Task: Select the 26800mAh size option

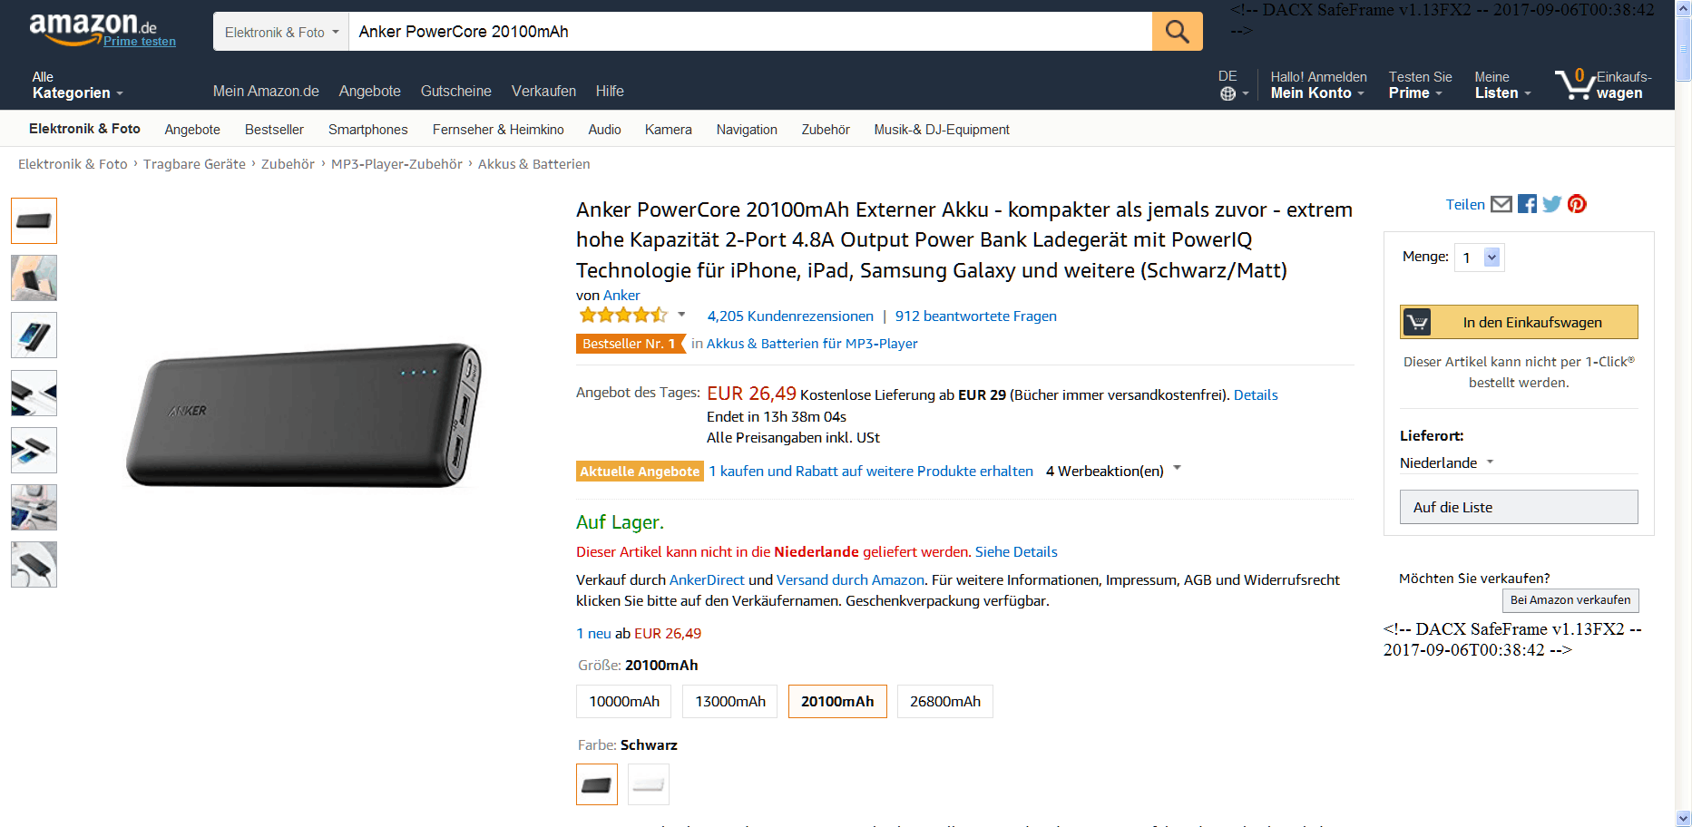Action: pos(944,702)
